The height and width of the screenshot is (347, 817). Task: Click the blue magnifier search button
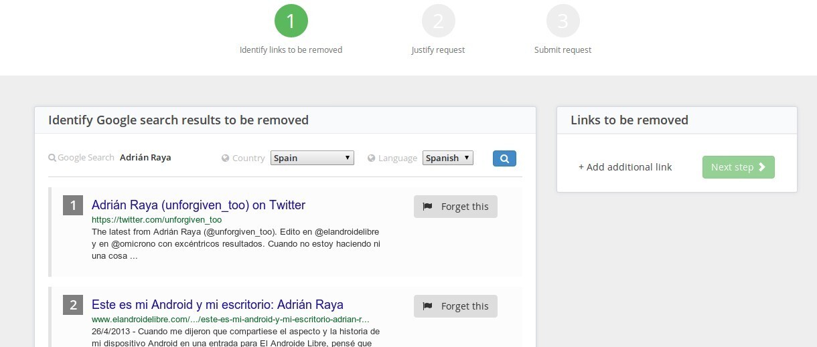click(504, 158)
